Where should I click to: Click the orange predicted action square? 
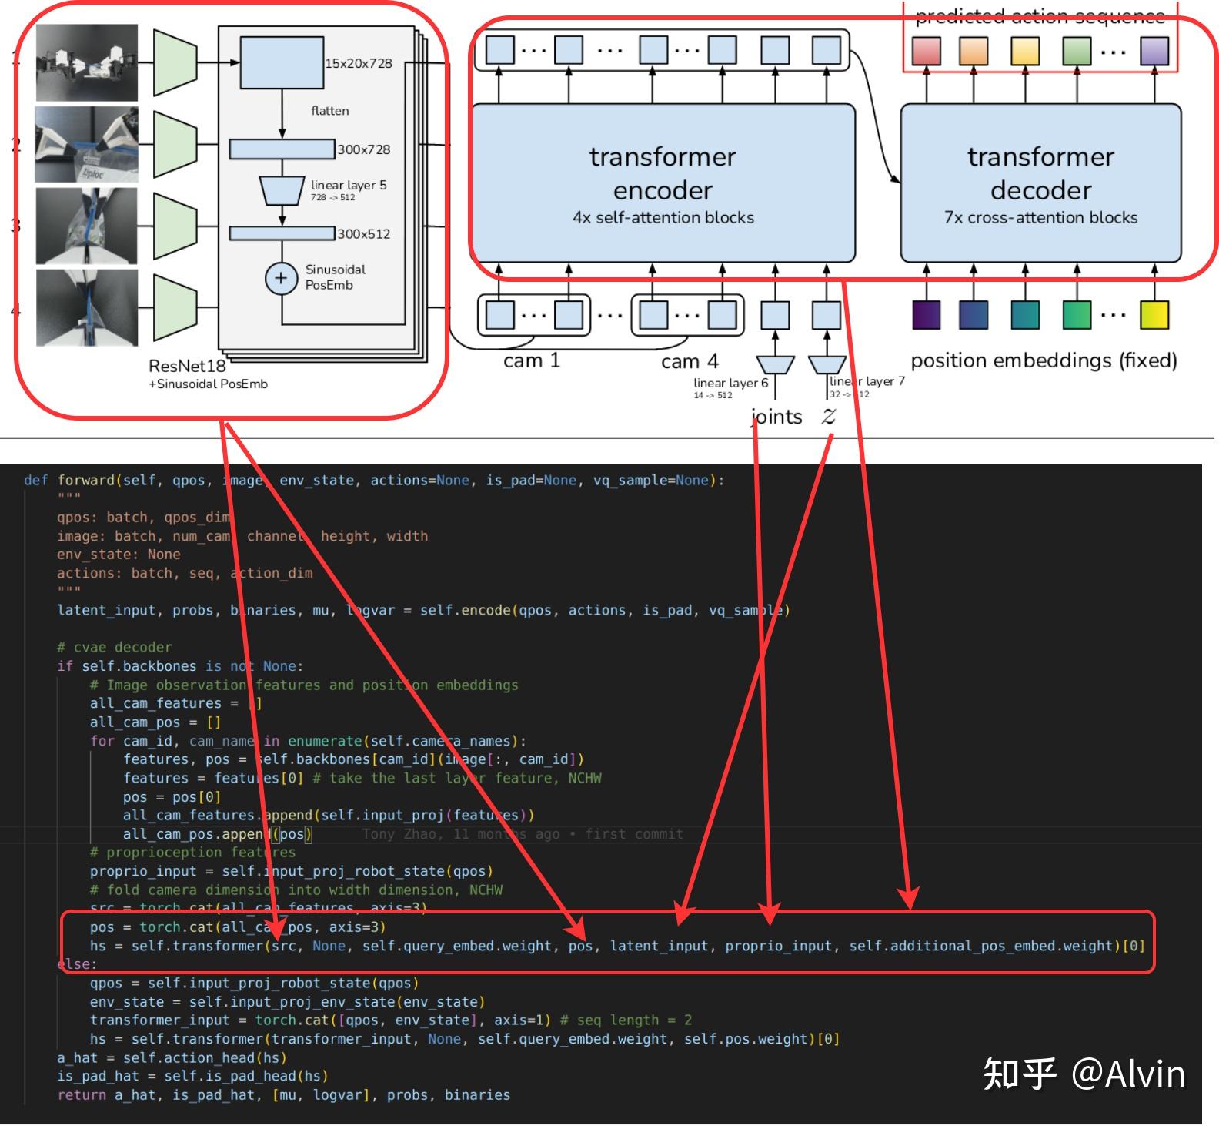(974, 51)
